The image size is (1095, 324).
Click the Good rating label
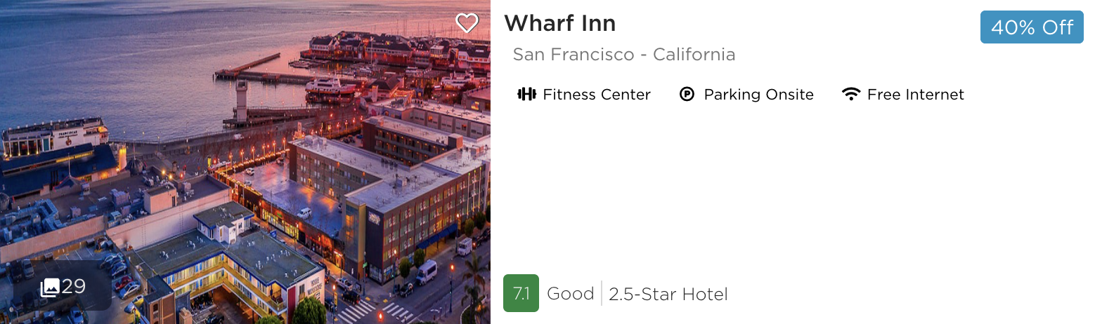point(570,294)
